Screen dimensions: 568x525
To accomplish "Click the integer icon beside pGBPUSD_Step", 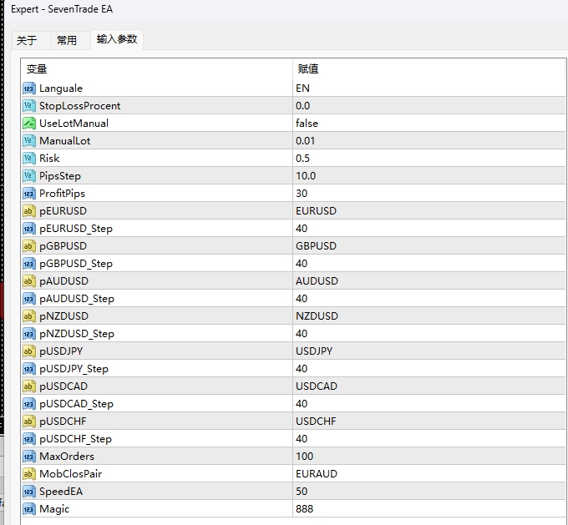I will pyautogui.click(x=29, y=264).
